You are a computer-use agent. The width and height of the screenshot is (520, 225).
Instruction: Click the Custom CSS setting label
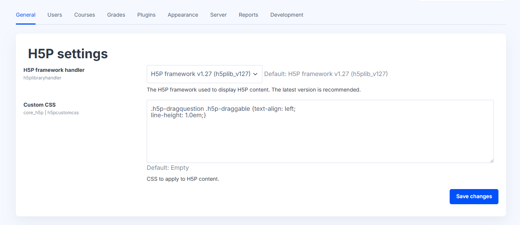40,105
